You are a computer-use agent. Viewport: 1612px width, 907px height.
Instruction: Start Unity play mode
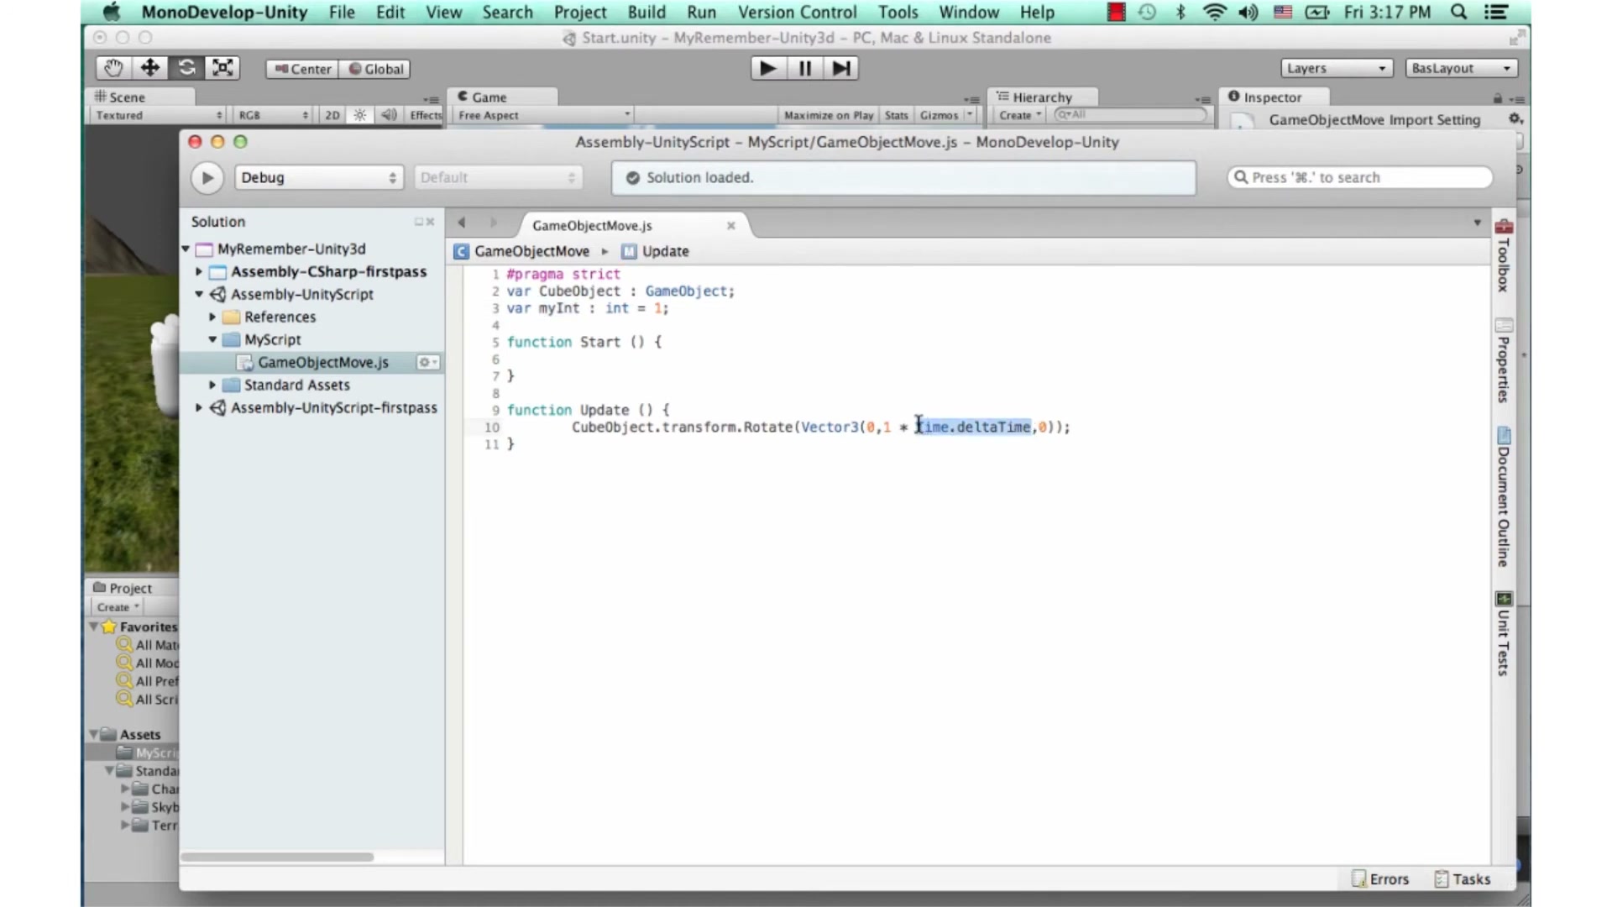click(x=767, y=68)
